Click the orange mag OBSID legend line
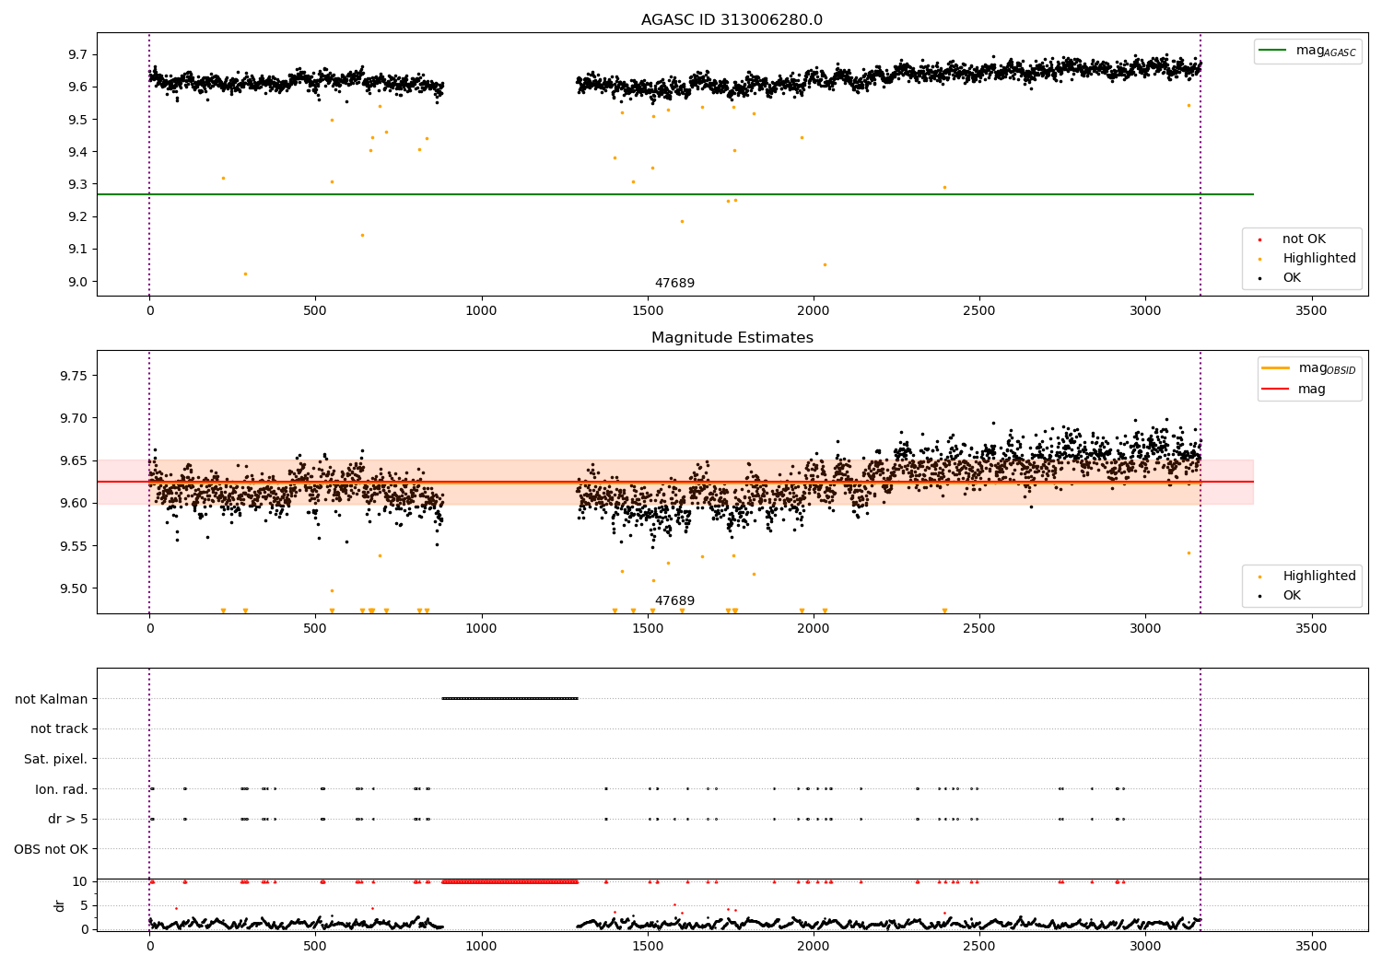 tap(1275, 368)
